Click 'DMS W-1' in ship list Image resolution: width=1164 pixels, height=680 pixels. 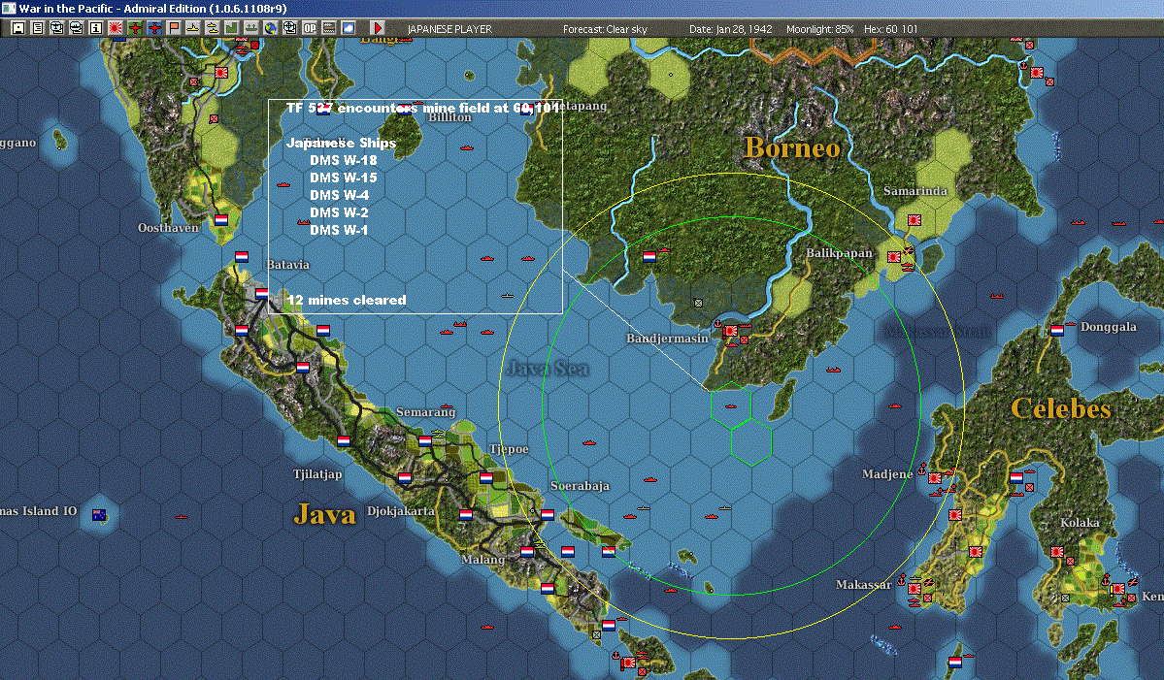click(339, 230)
